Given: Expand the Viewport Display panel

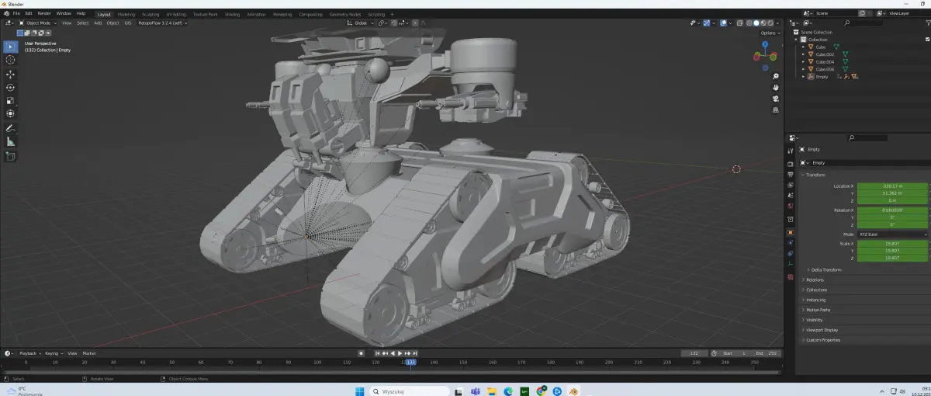Looking at the screenshot, I should [x=822, y=329].
